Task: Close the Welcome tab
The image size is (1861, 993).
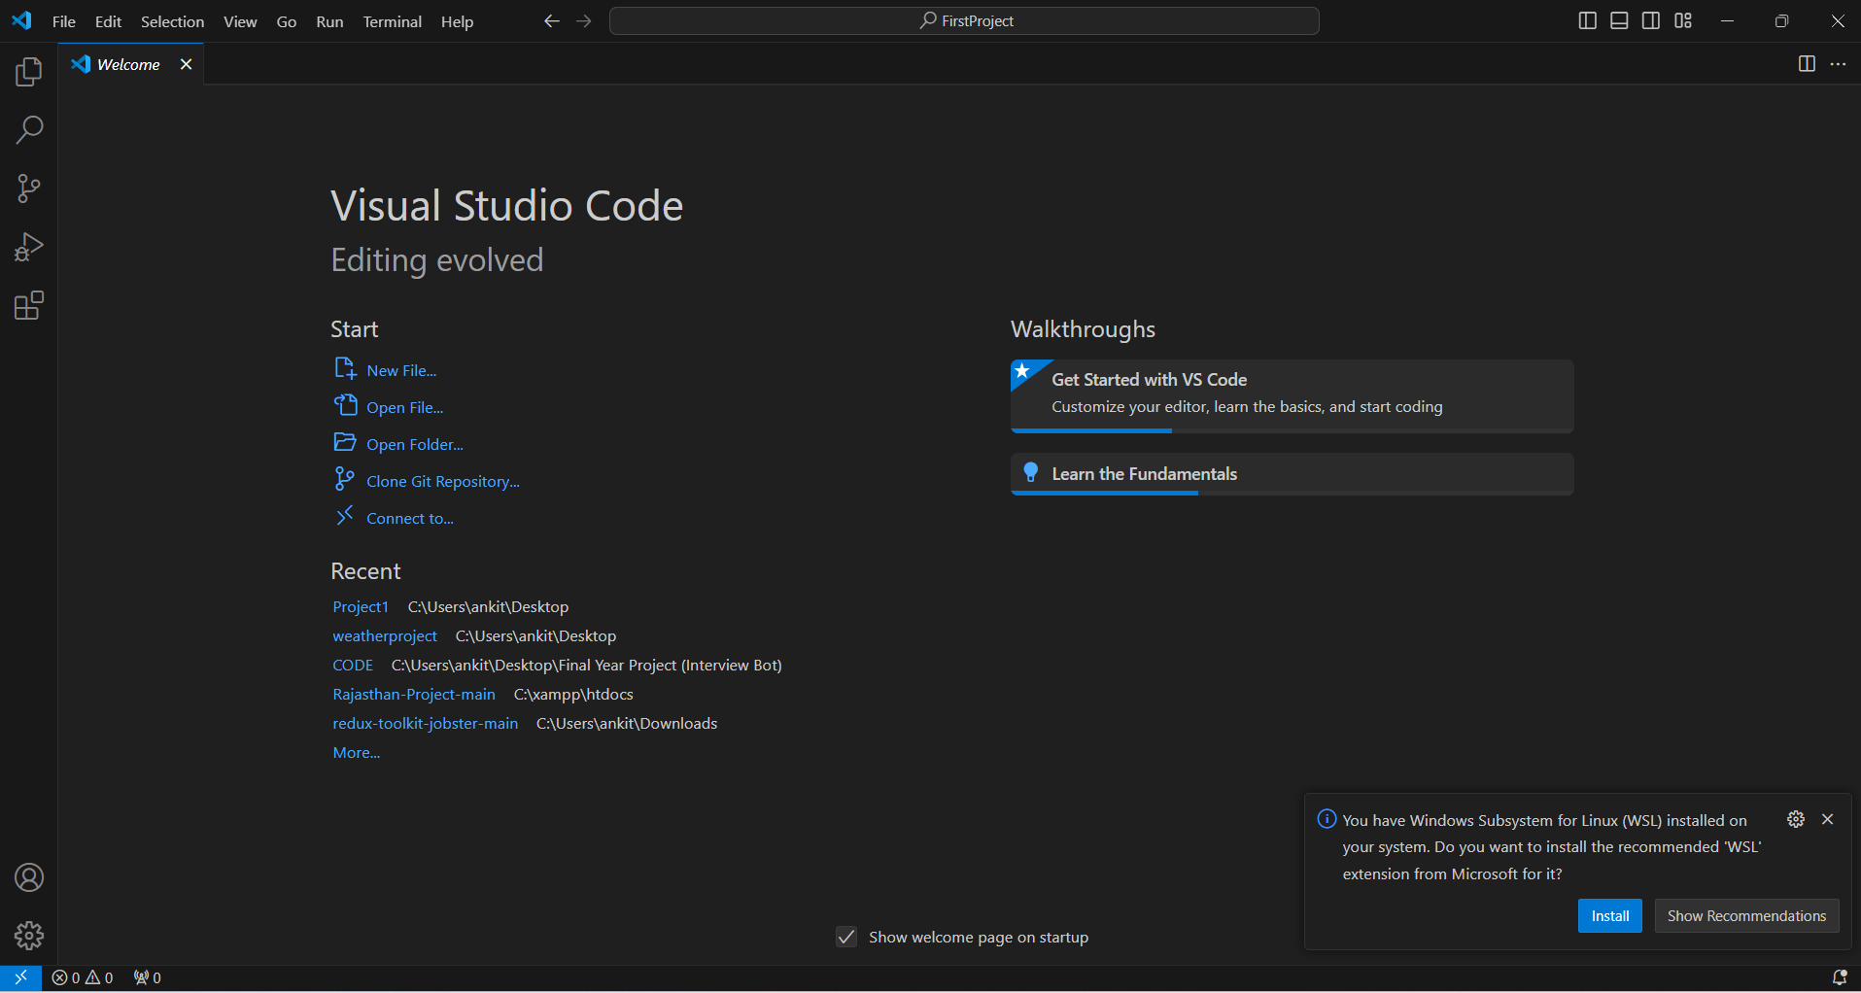Action: point(186,64)
